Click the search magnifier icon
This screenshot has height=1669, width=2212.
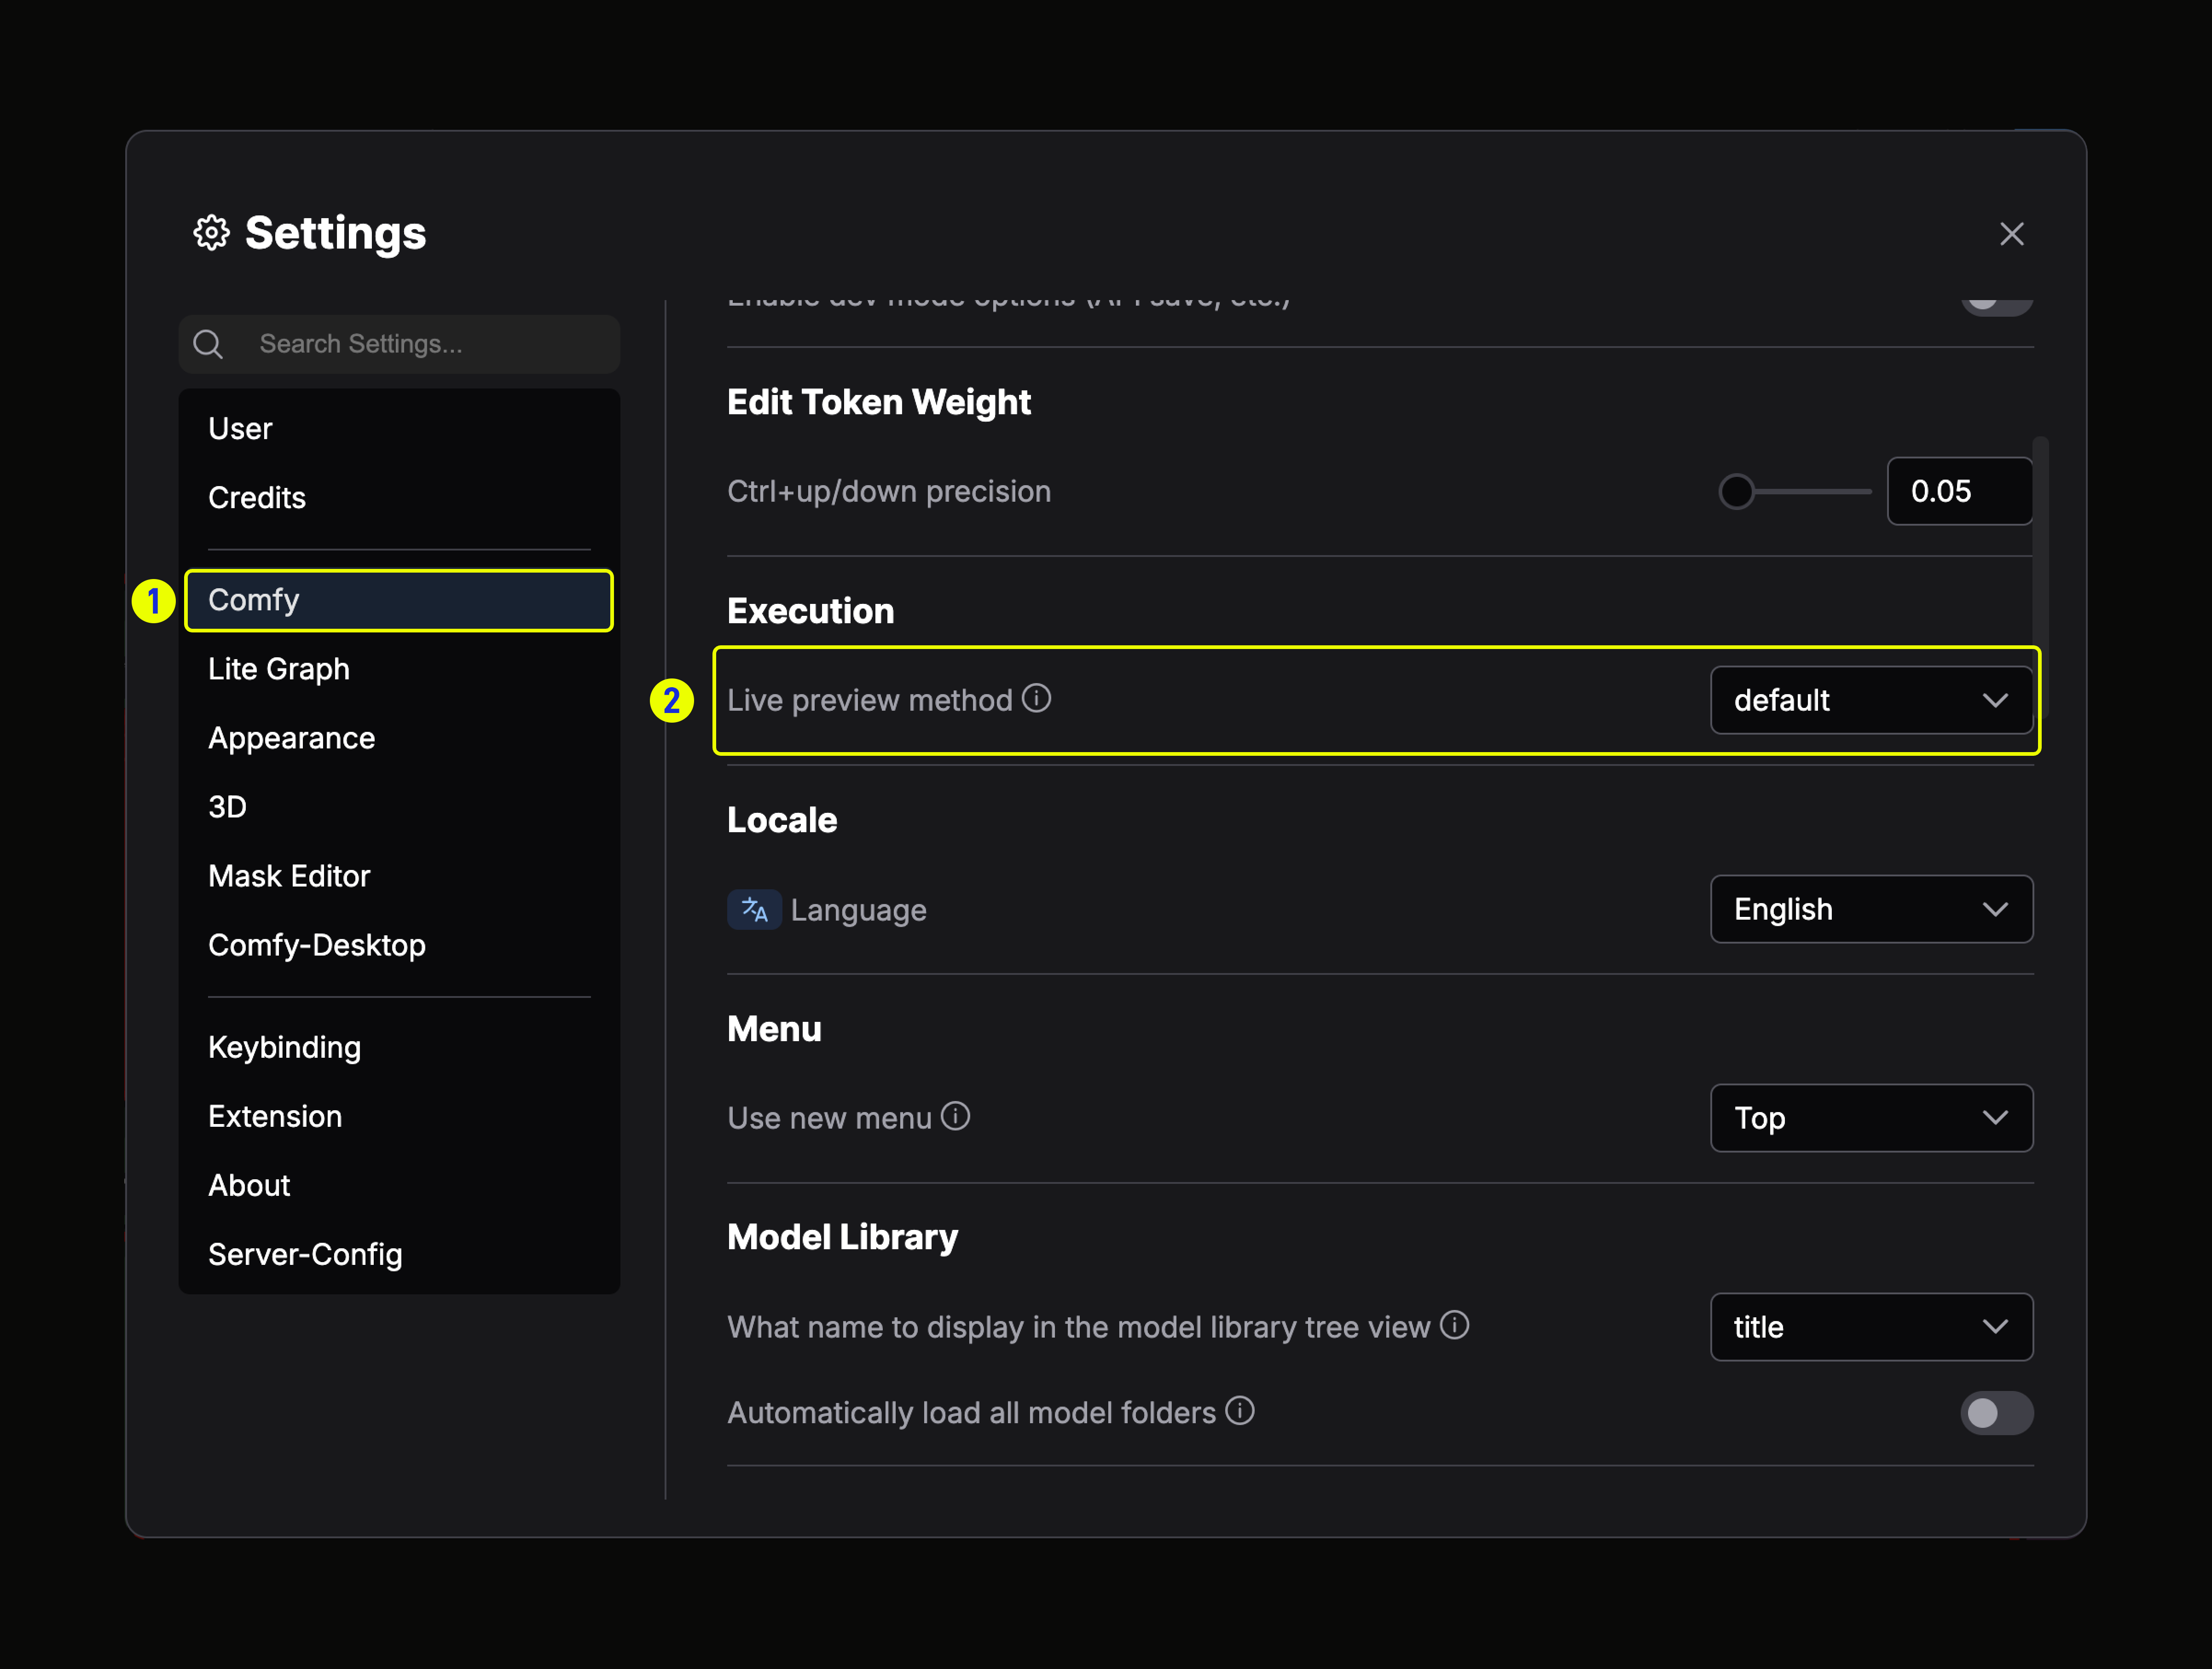point(208,344)
